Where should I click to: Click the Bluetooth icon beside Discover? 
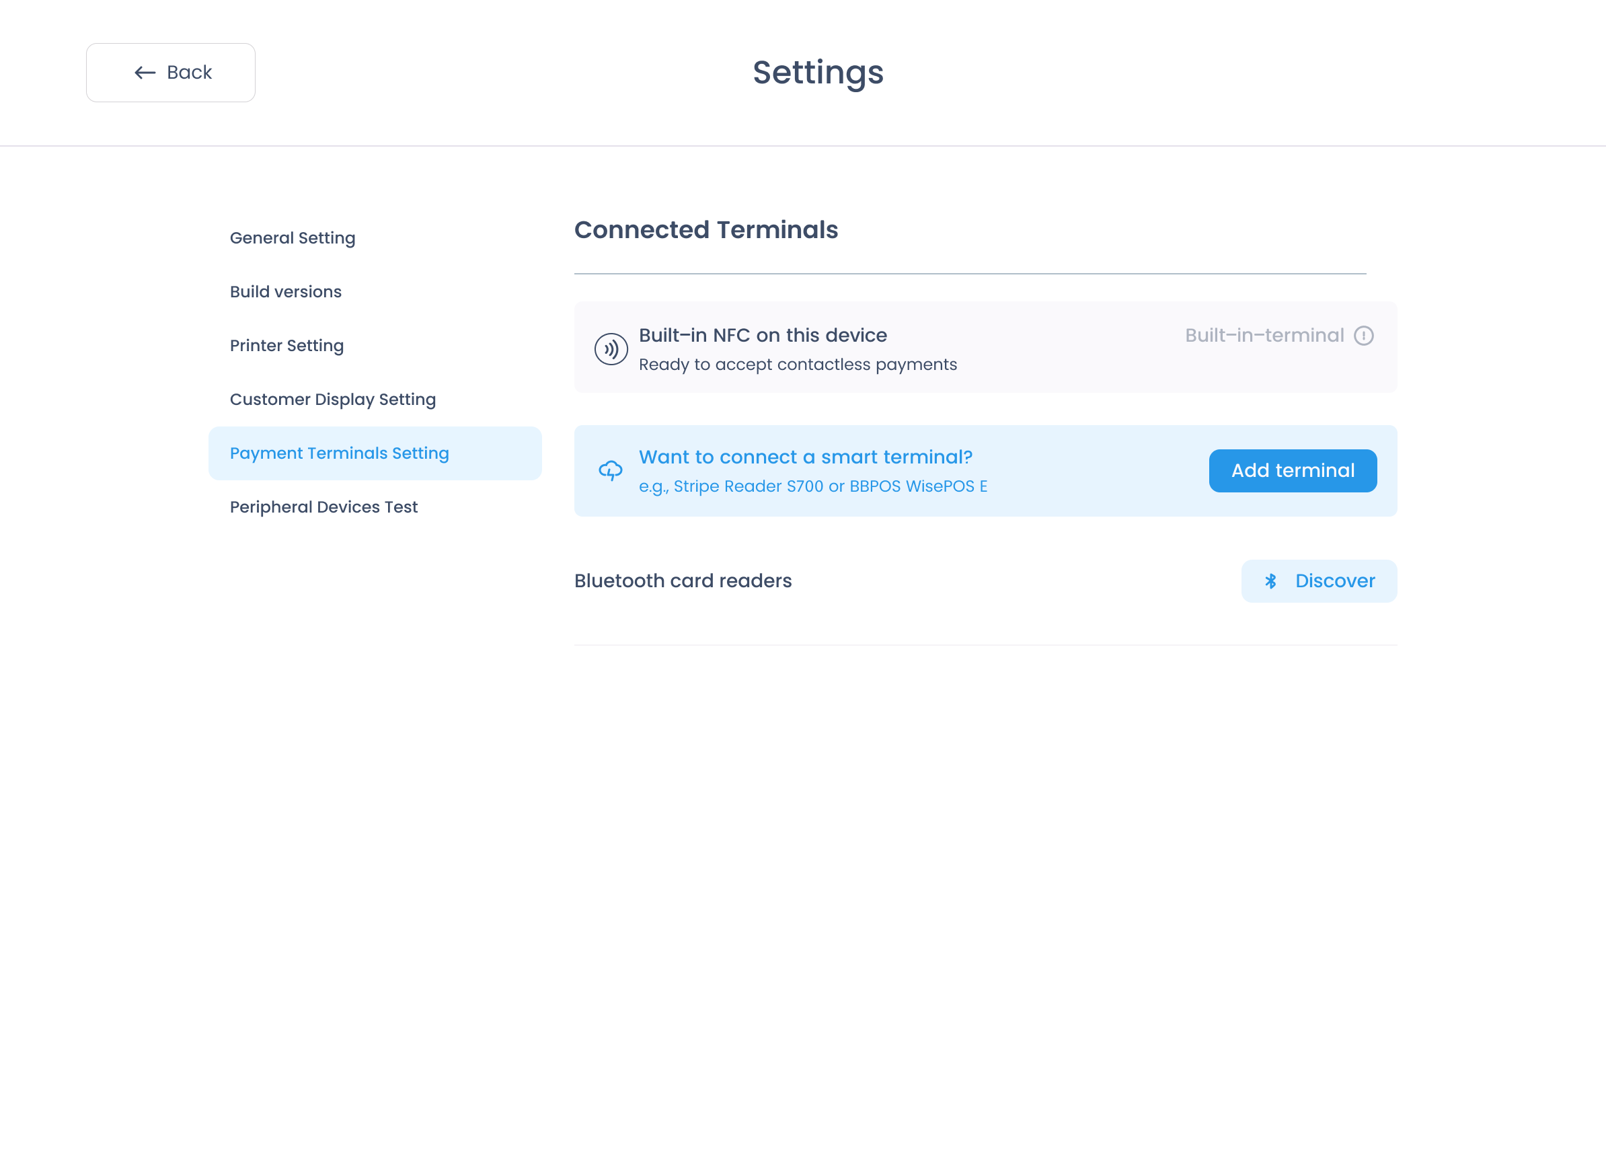point(1270,581)
